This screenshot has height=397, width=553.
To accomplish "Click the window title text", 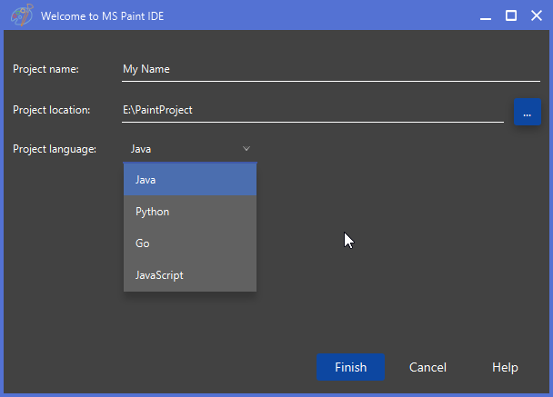I will pyautogui.click(x=102, y=16).
